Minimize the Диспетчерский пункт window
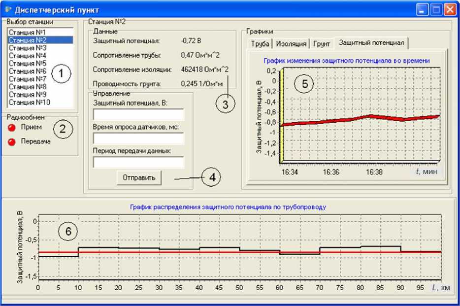 (x=423, y=9)
